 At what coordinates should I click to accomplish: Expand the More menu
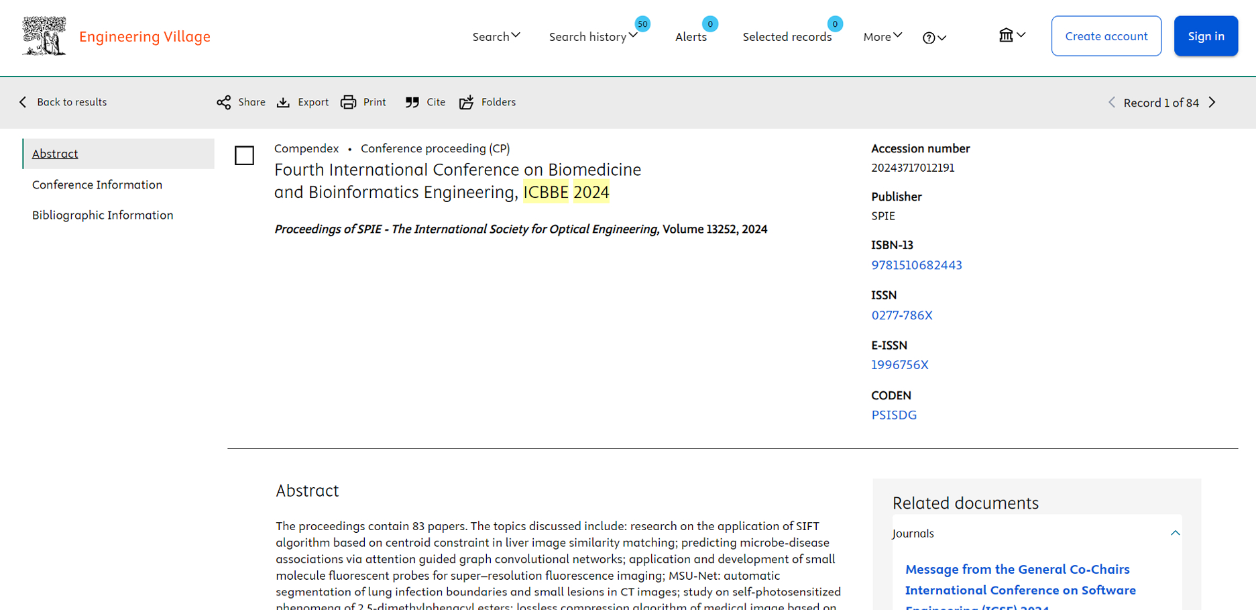[x=882, y=36]
